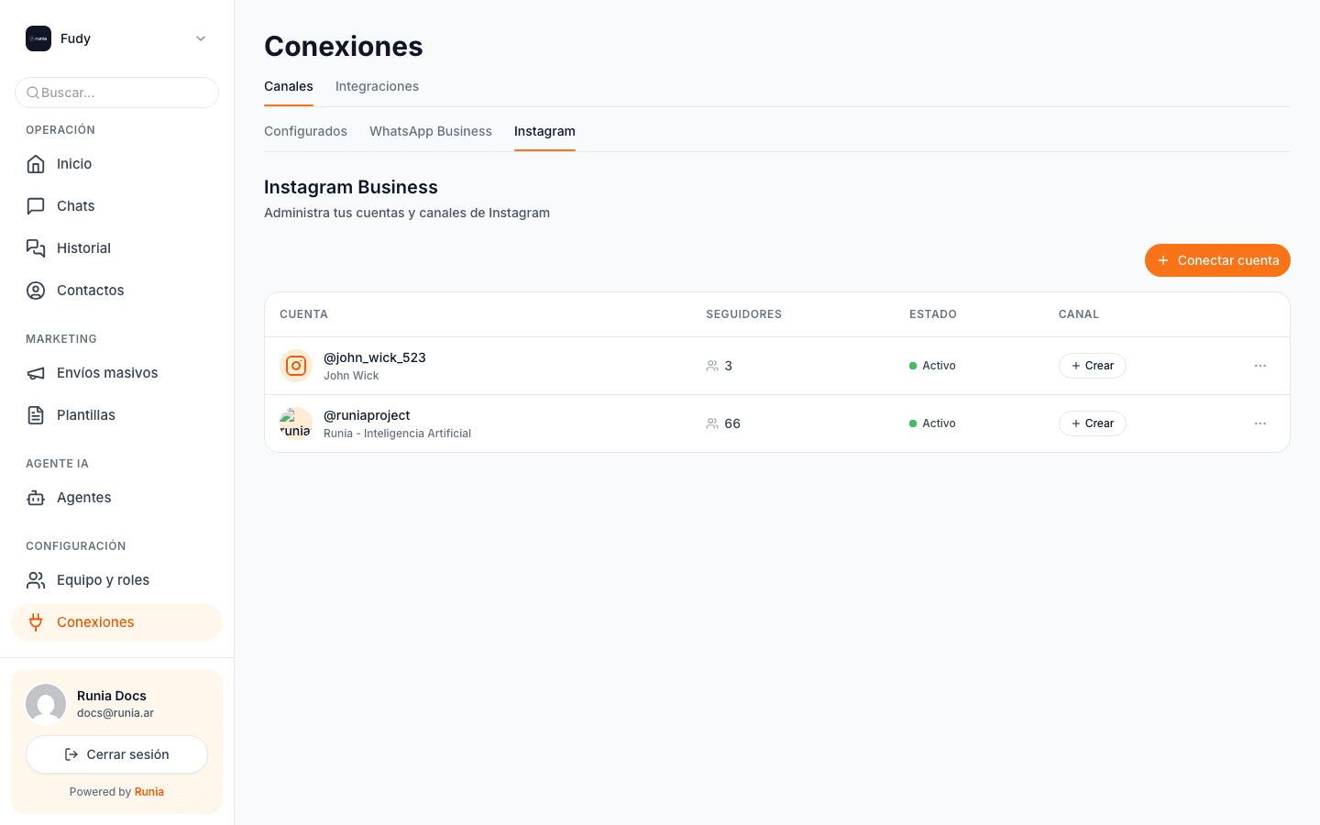This screenshot has height=825, width=1320.
Task: Click the ESTADO column header
Action: click(933, 314)
